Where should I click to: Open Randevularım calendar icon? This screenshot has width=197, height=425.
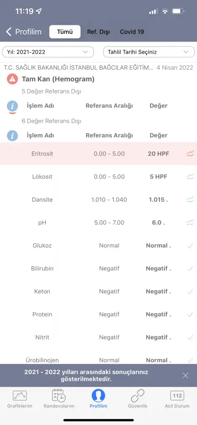click(x=59, y=396)
